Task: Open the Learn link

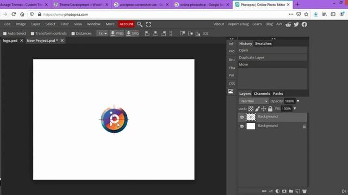Action: pyautogui.click(x=257, y=24)
